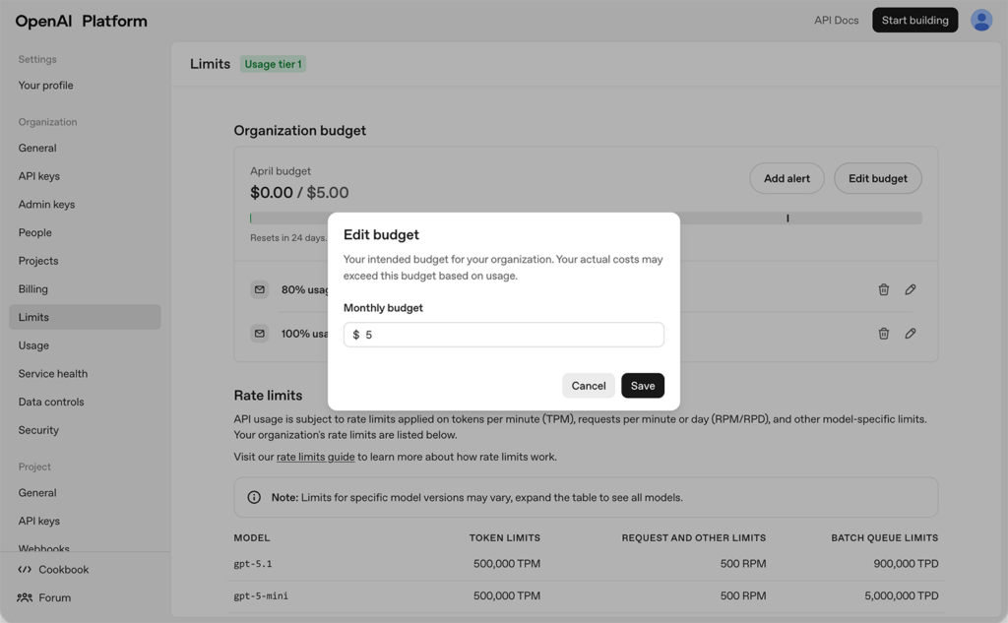Click the envelope icon beside 80% usage alert
Screen dimensions: 1008x623
259,289
